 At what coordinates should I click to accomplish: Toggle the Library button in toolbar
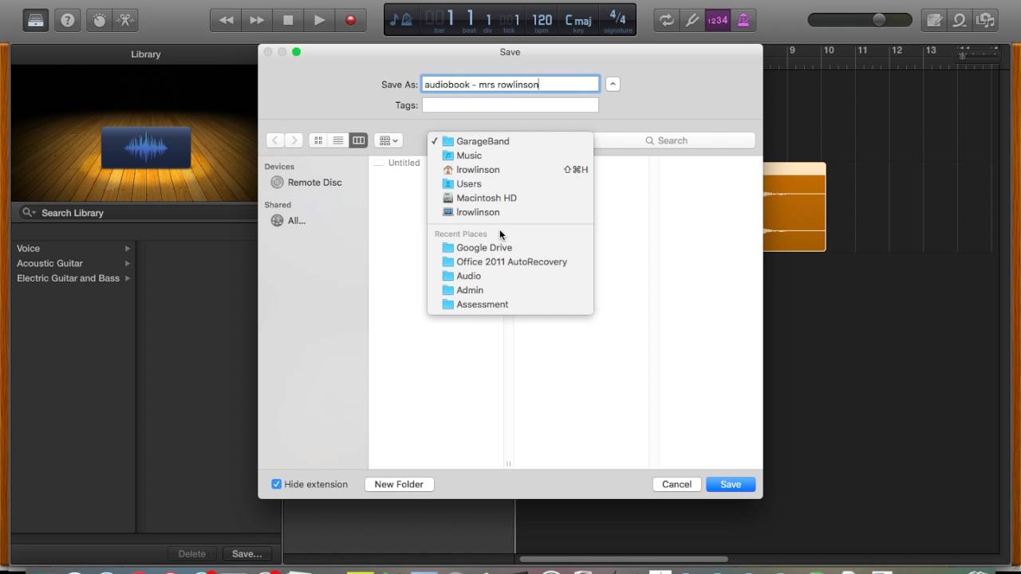pyautogui.click(x=36, y=20)
